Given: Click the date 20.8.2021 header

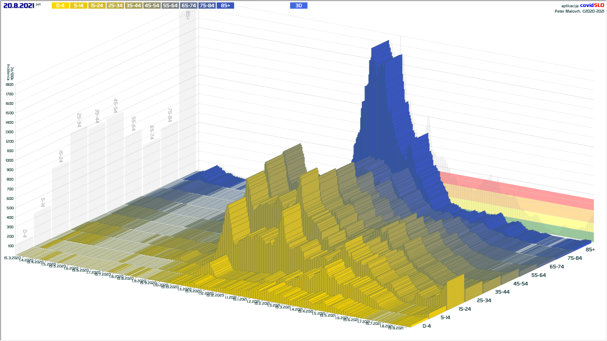Looking at the screenshot, I should [19, 6].
